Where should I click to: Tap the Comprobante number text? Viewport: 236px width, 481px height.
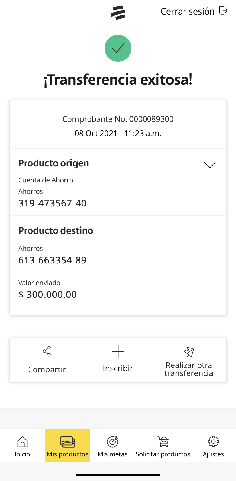(x=118, y=119)
